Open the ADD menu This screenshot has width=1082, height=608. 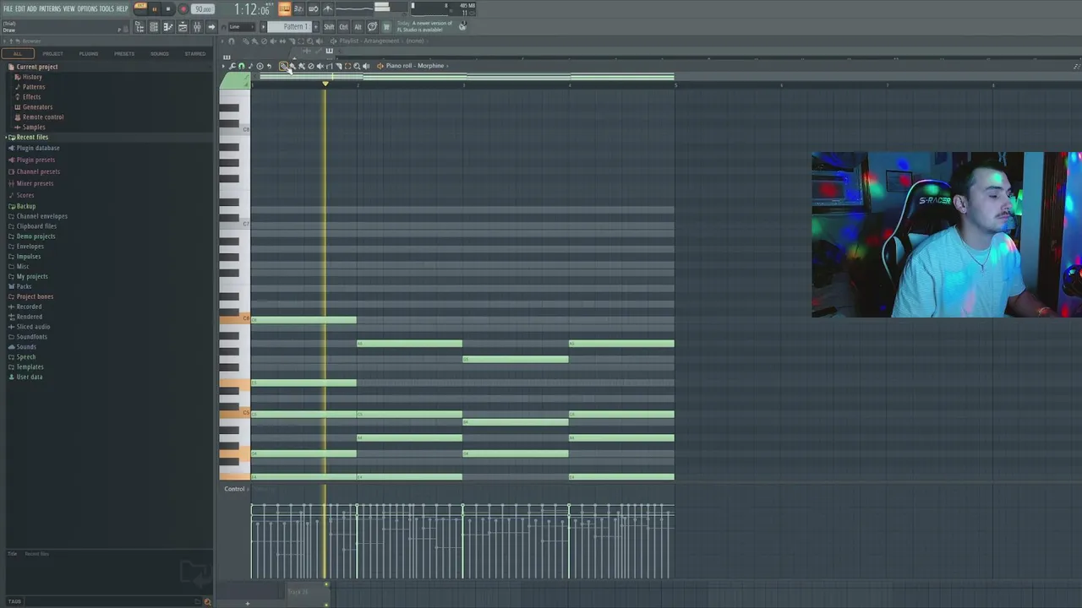pos(32,8)
